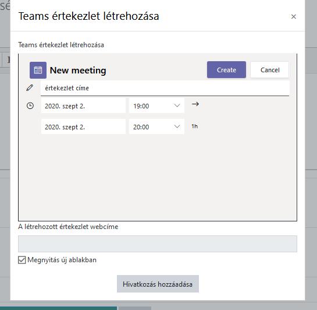
Task: Click the pencil icon beside meeting title
Action: tap(30, 87)
